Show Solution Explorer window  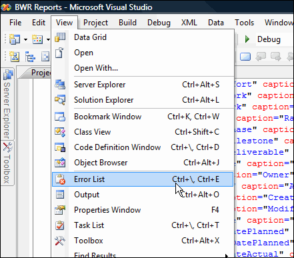tap(143, 100)
